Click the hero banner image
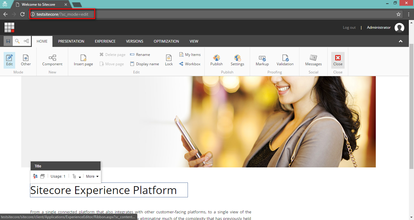414x220 pixels. 199,122
